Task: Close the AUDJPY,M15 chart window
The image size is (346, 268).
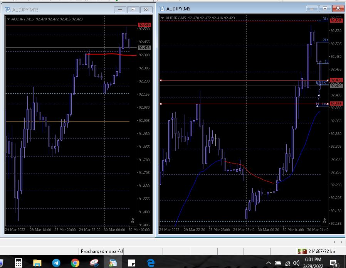Action: pyautogui.click(x=146, y=10)
